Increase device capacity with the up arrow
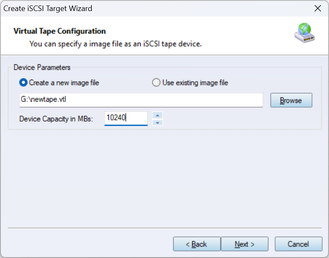 158,115
